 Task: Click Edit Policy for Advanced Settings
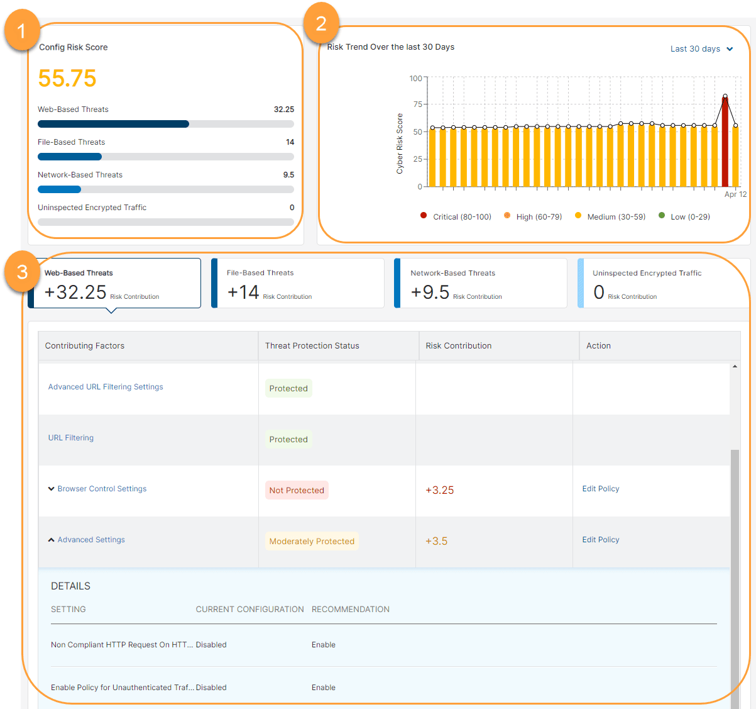click(600, 540)
